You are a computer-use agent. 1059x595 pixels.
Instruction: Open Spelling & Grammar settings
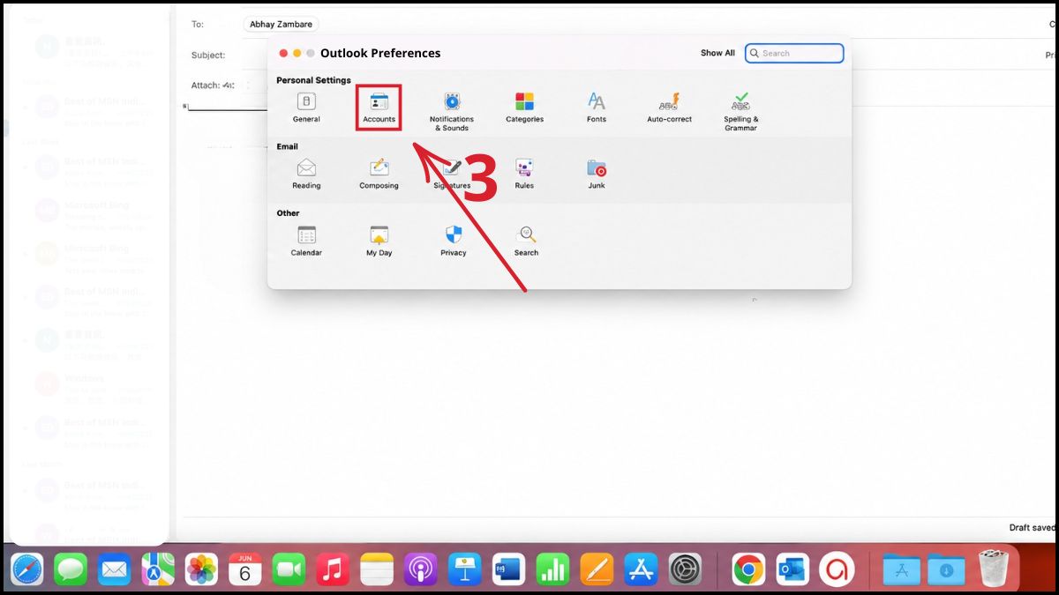[x=741, y=112]
